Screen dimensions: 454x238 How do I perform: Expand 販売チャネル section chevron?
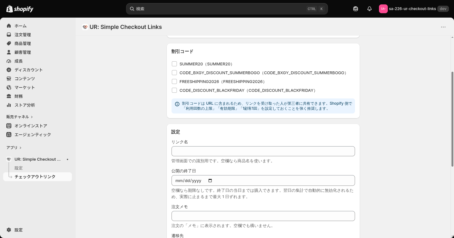pyautogui.click(x=32, y=117)
